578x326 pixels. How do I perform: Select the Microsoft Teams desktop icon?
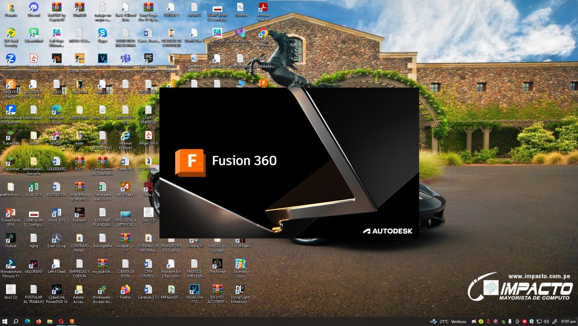coord(125,63)
